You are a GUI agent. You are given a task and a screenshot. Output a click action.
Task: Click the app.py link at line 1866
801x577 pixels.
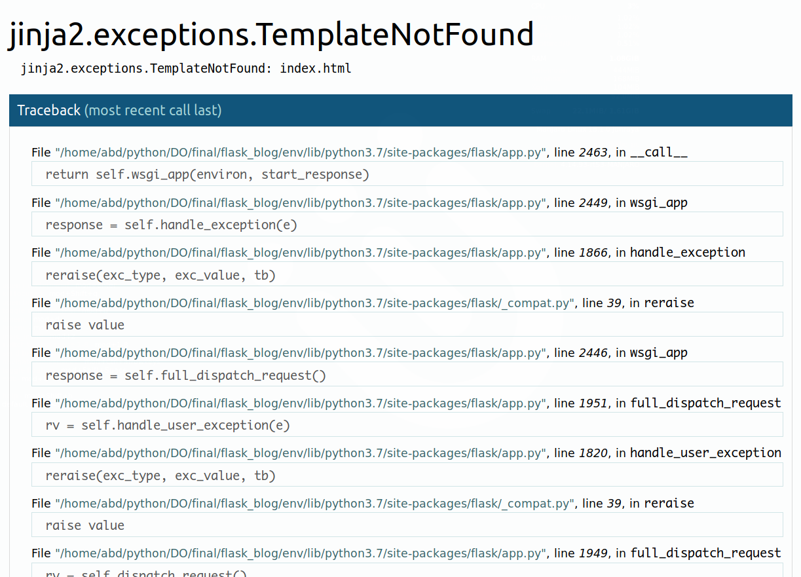(298, 252)
